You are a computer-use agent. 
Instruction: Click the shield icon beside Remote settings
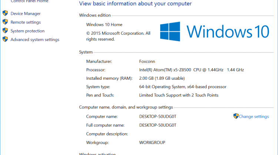(5, 22)
